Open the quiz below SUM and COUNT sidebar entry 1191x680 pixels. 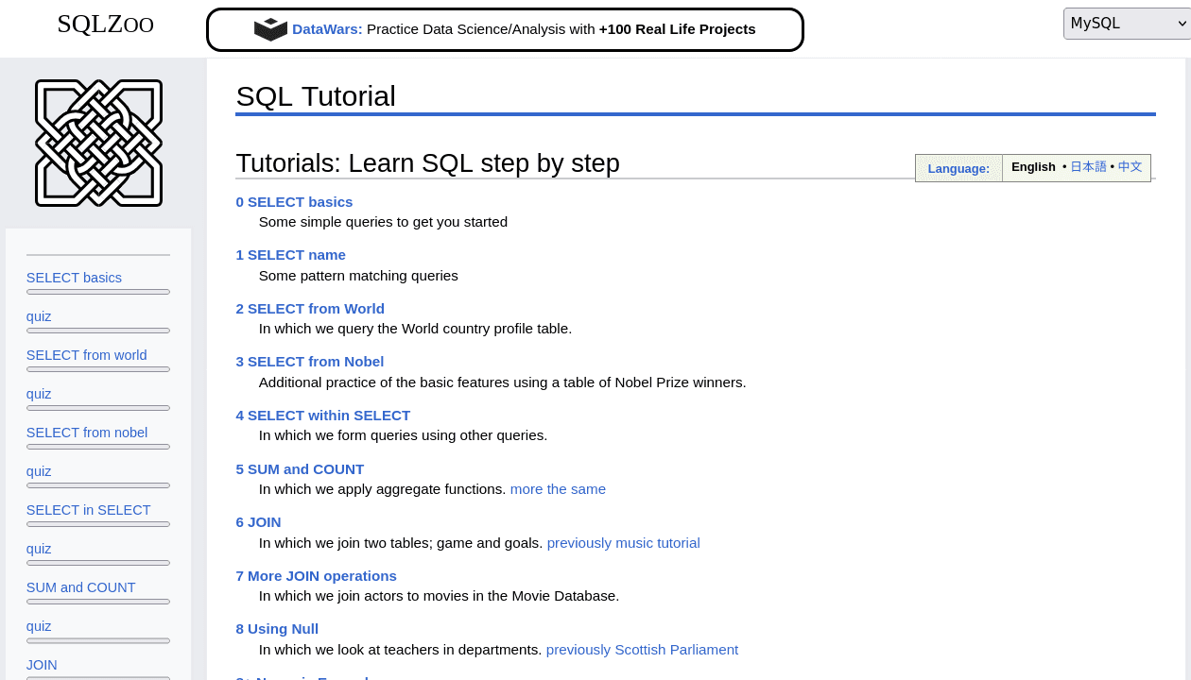39,625
